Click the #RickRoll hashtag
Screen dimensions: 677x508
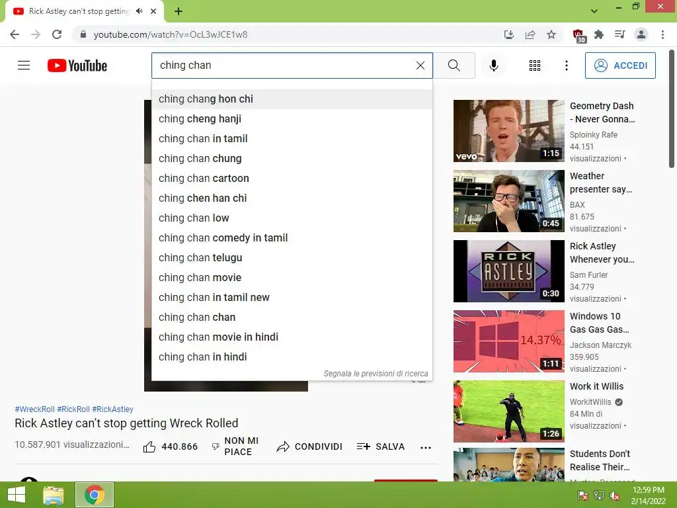[73, 409]
